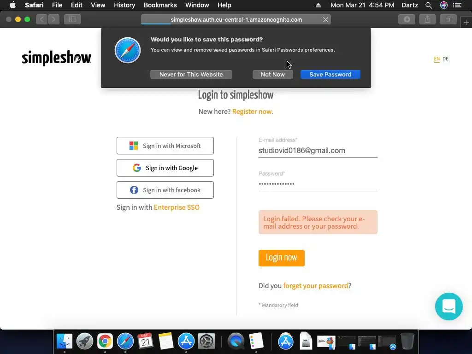Select Never for This Website
472x354 pixels.
click(x=191, y=74)
